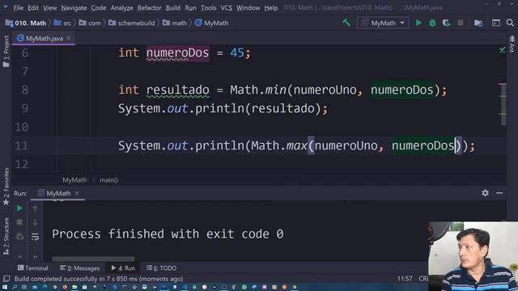Screen dimensions: 518x291
Task: Click the down arrow in Run panel
Action: click(35, 223)
